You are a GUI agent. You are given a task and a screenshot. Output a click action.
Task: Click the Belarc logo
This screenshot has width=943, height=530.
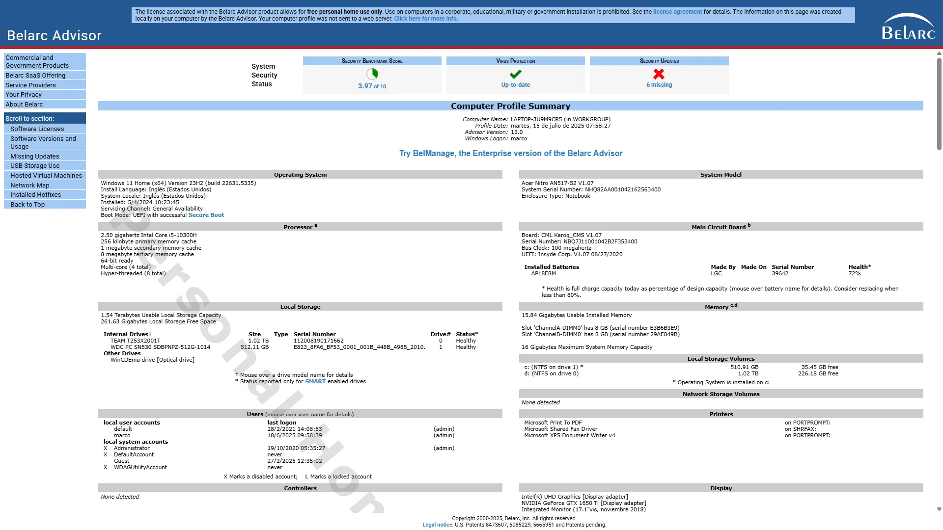click(909, 26)
